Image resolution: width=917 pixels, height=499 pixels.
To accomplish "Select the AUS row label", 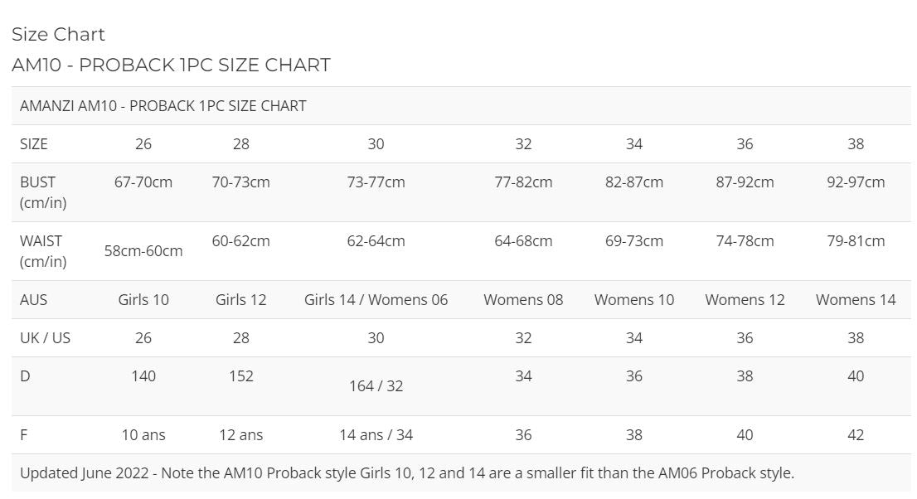I will click(32, 300).
